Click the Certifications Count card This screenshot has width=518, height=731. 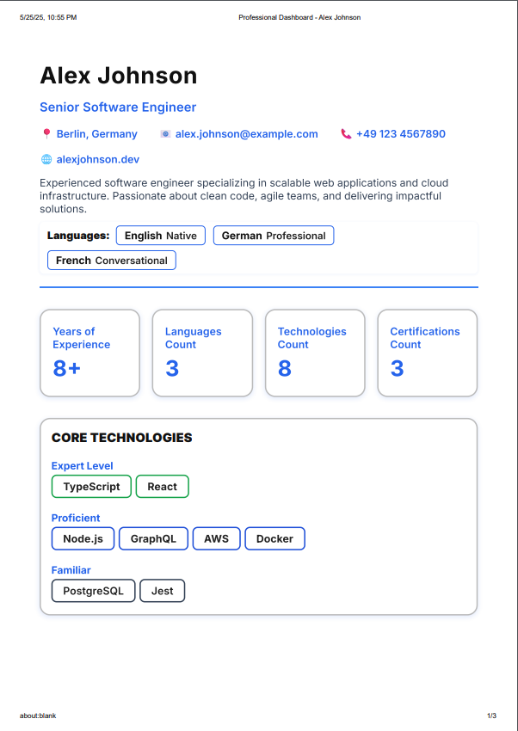click(428, 353)
